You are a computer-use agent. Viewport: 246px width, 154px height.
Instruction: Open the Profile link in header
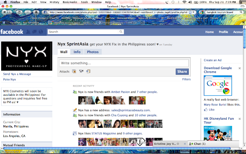tap(223, 32)
